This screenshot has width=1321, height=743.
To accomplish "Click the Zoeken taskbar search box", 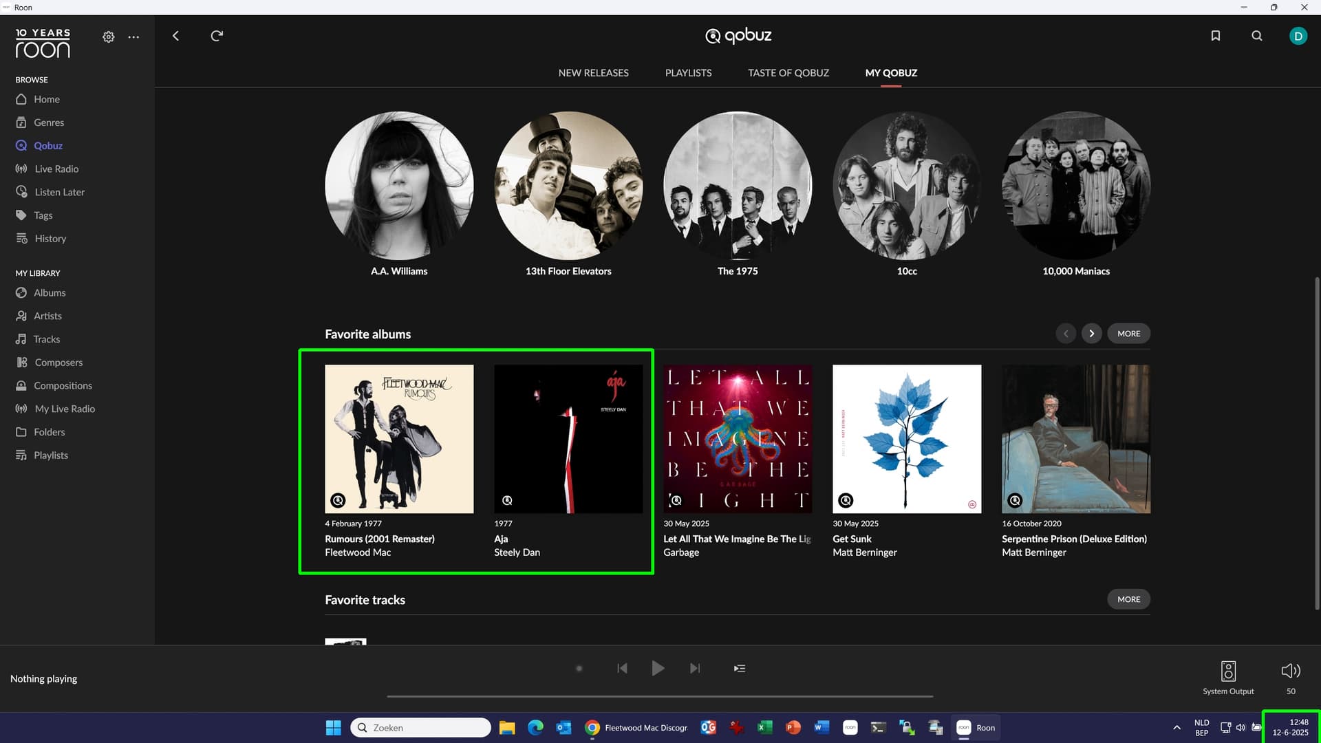I will click(x=421, y=728).
